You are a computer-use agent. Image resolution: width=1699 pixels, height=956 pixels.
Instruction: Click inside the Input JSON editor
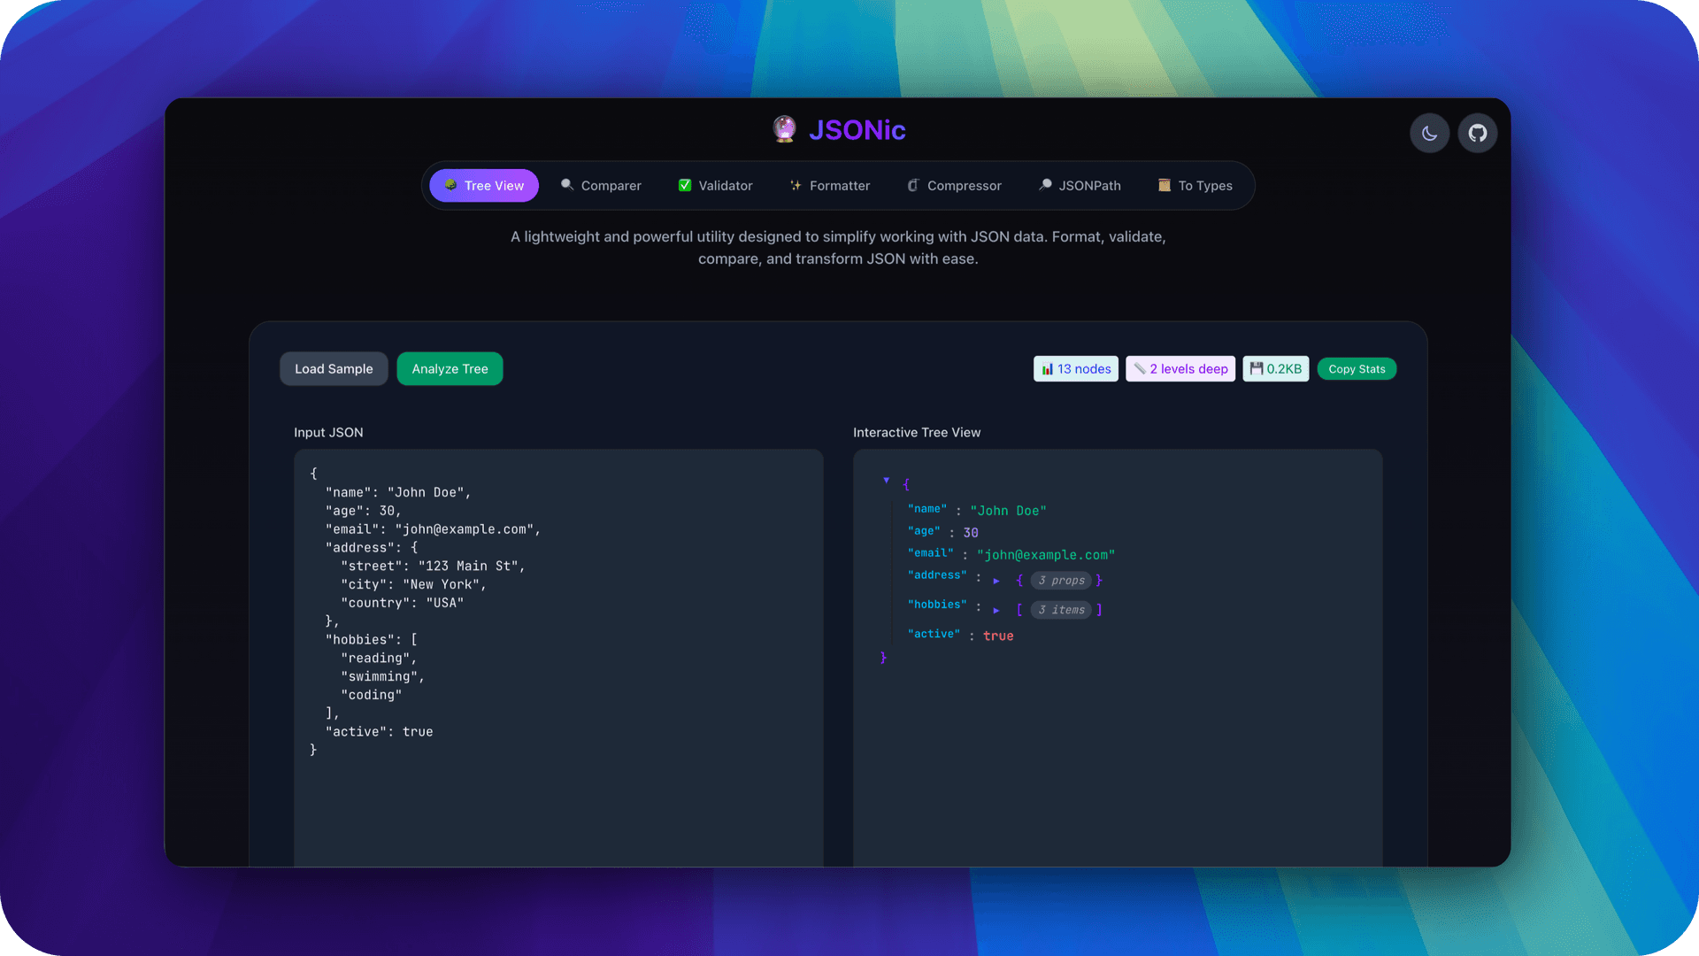click(x=557, y=620)
